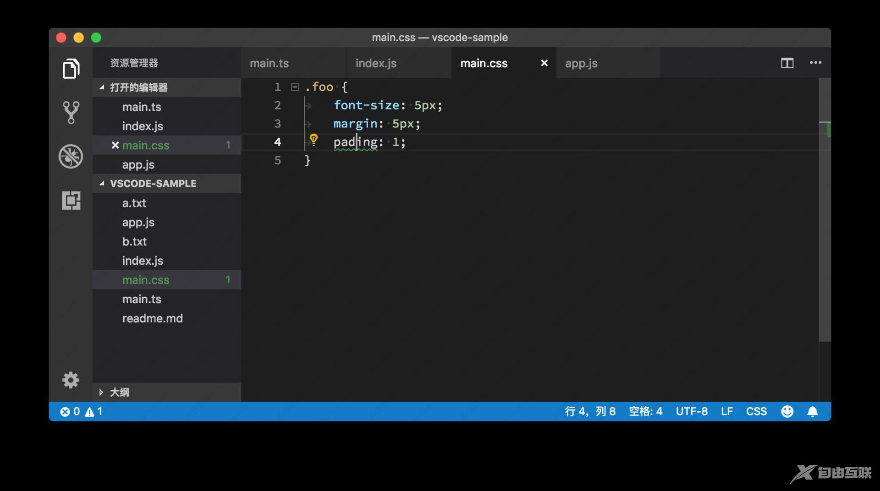Click the editor vertical scrollbar

coord(825,210)
